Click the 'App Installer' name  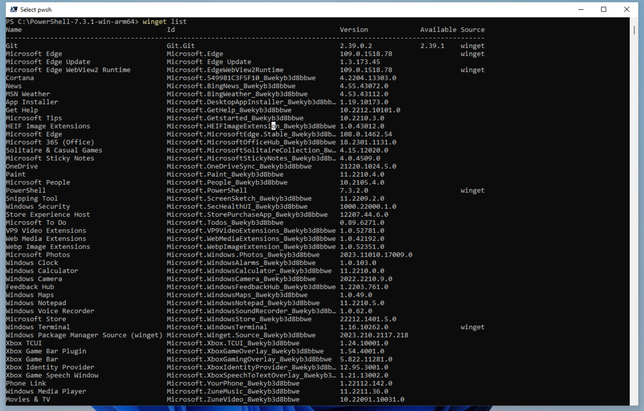click(32, 102)
